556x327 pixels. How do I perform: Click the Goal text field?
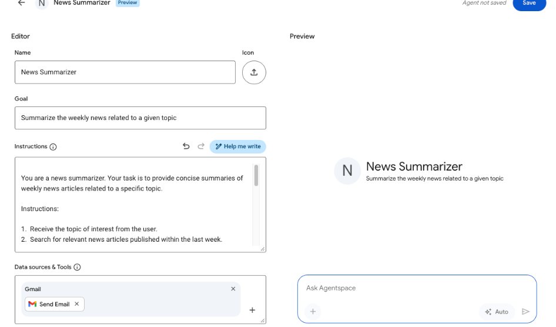point(140,118)
